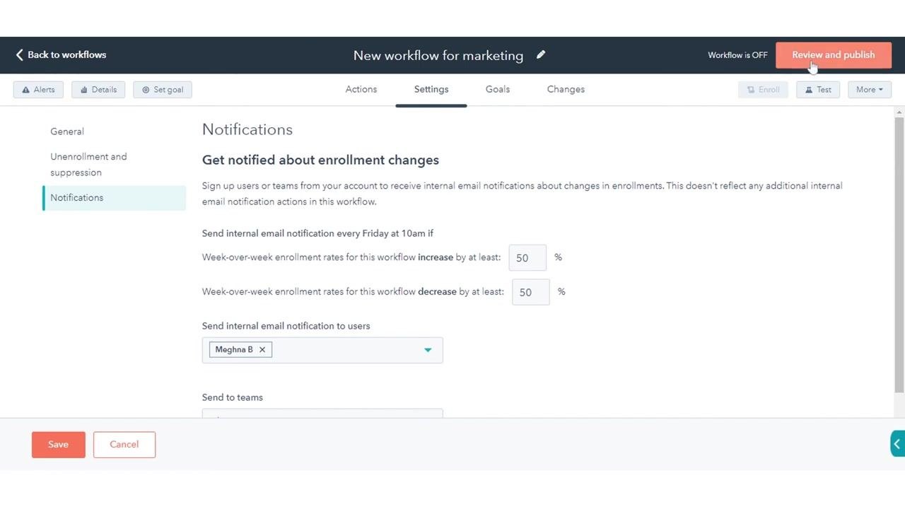Viewport: 905px width, 509px height.
Task: Edit the decrease percentage field
Action: coord(531,292)
